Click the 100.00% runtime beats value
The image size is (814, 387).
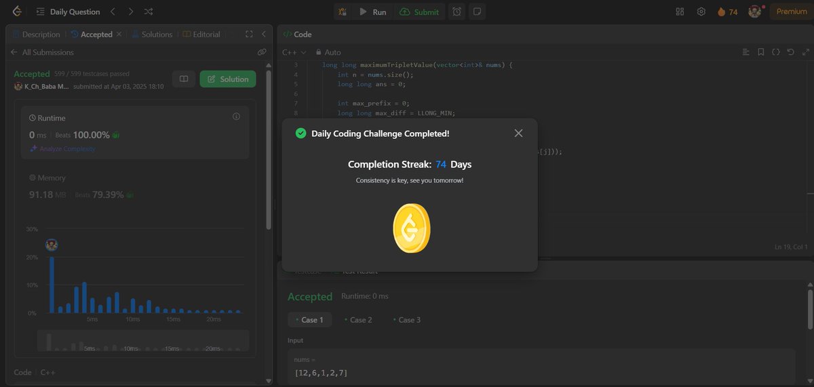[x=92, y=135]
